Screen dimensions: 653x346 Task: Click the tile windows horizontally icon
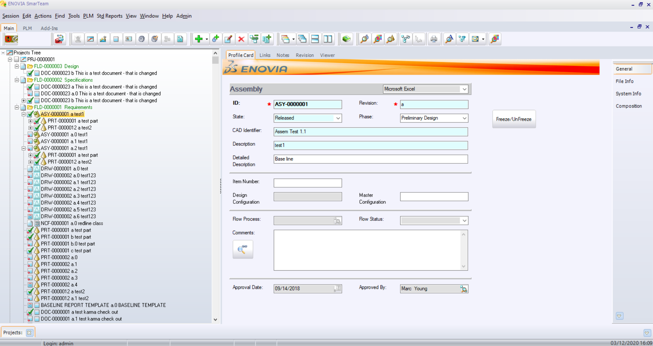(x=315, y=39)
